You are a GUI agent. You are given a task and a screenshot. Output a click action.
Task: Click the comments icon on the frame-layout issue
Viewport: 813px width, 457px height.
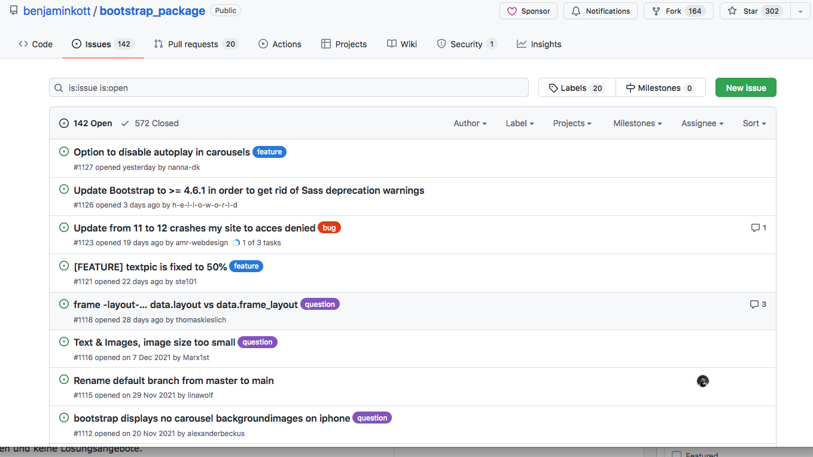tap(754, 304)
